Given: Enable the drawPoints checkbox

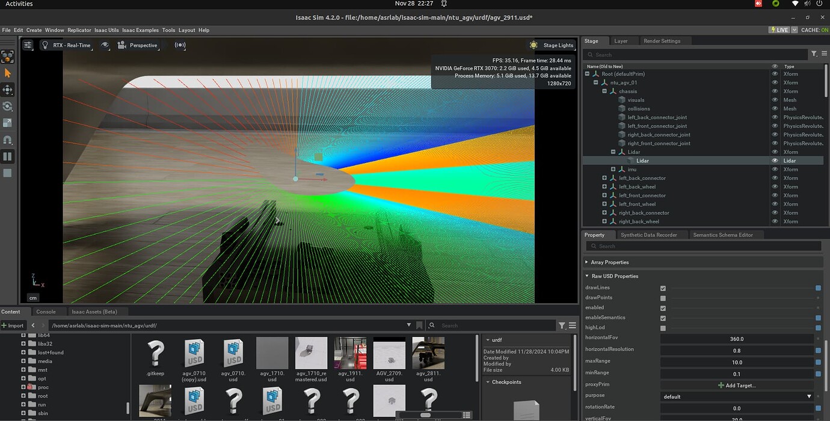Looking at the screenshot, I should click(x=663, y=297).
